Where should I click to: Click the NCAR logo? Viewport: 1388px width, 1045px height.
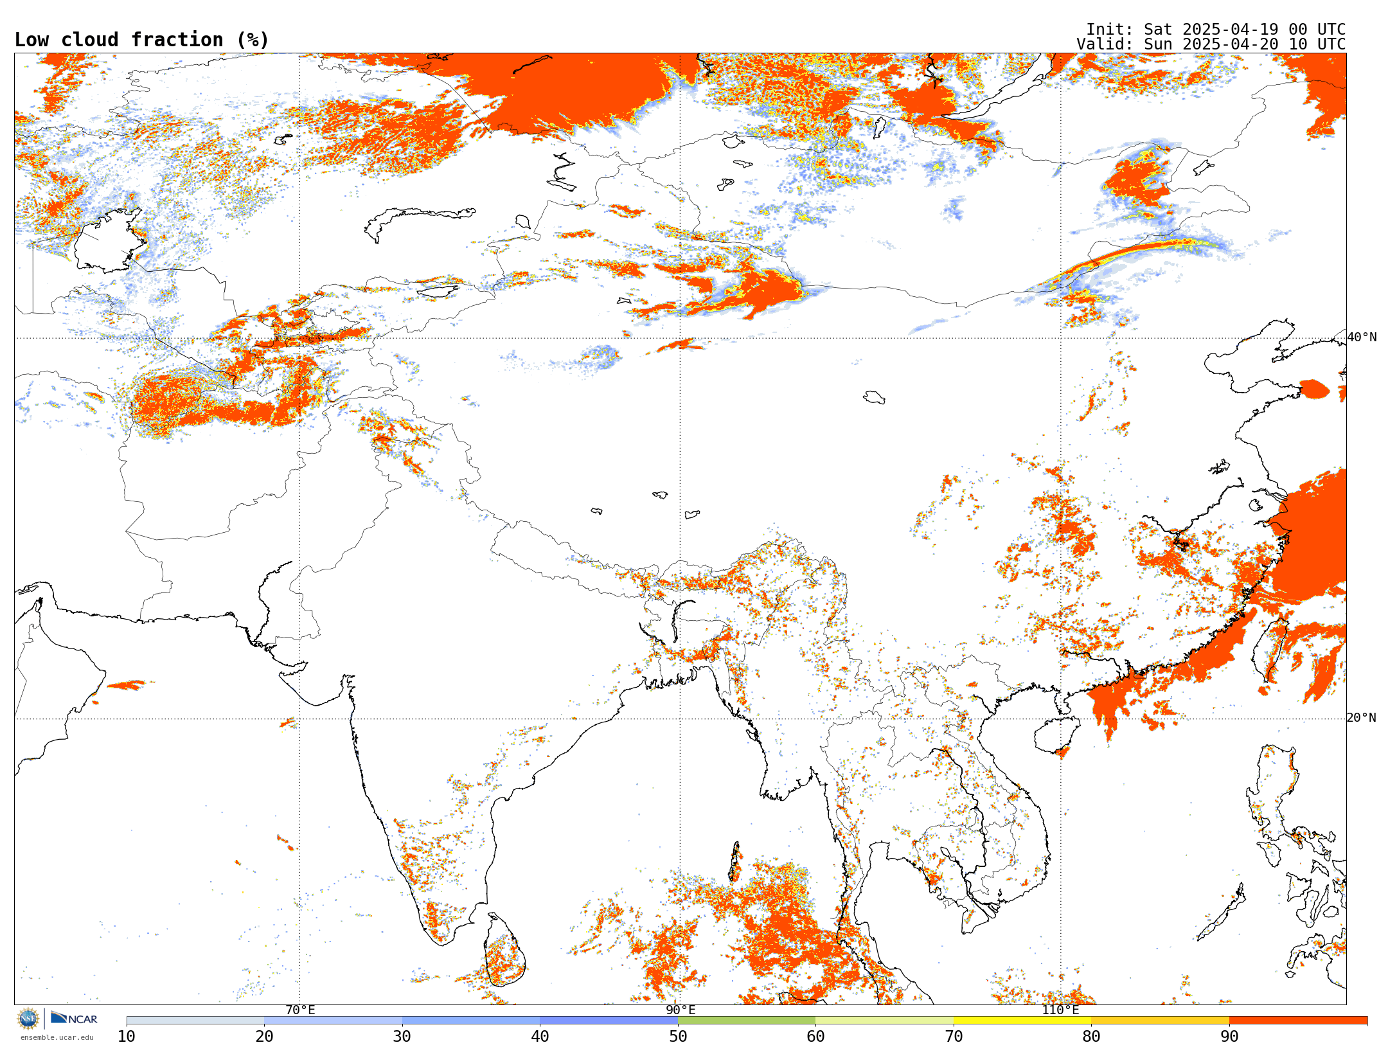(74, 1018)
